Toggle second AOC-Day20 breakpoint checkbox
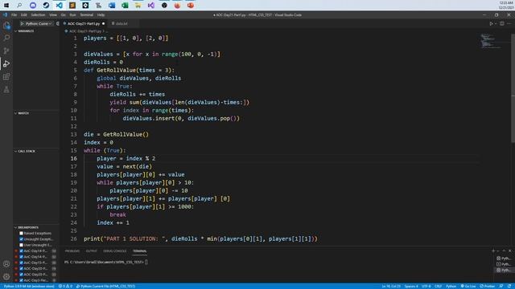The width and height of the screenshot is (515, 289). coord(22,275)
